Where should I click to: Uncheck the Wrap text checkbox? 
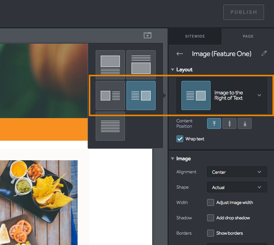click(x=180, y=139)
